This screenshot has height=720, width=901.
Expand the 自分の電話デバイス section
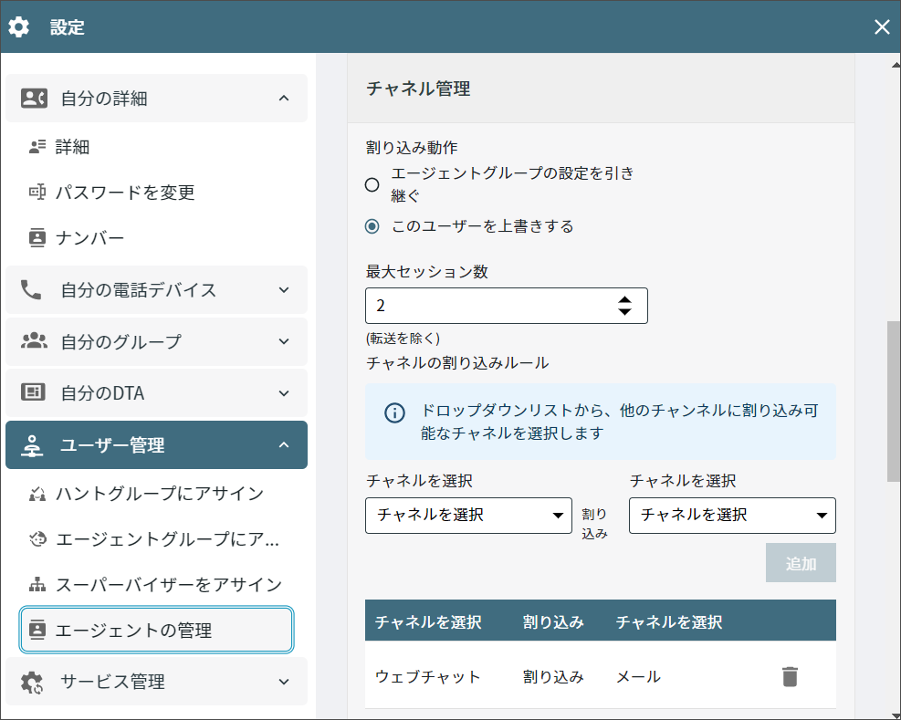point(156,289)
